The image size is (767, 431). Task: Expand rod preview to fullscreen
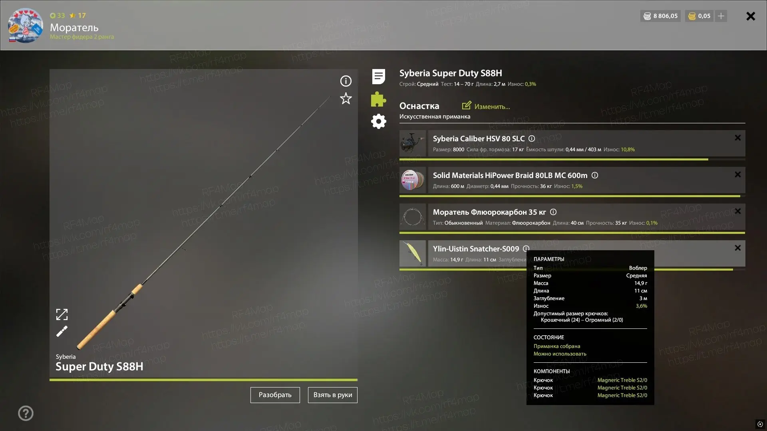coord(62,314)
